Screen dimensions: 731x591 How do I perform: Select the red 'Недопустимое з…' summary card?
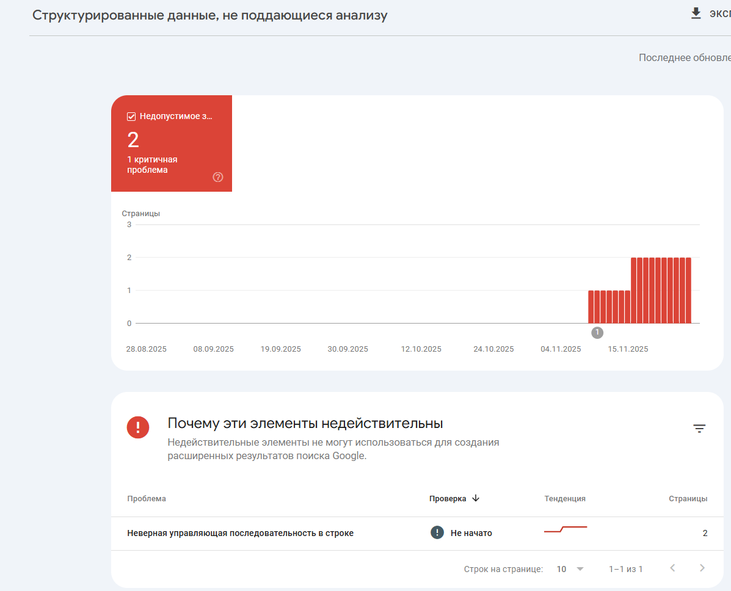(x=172, y=143)
